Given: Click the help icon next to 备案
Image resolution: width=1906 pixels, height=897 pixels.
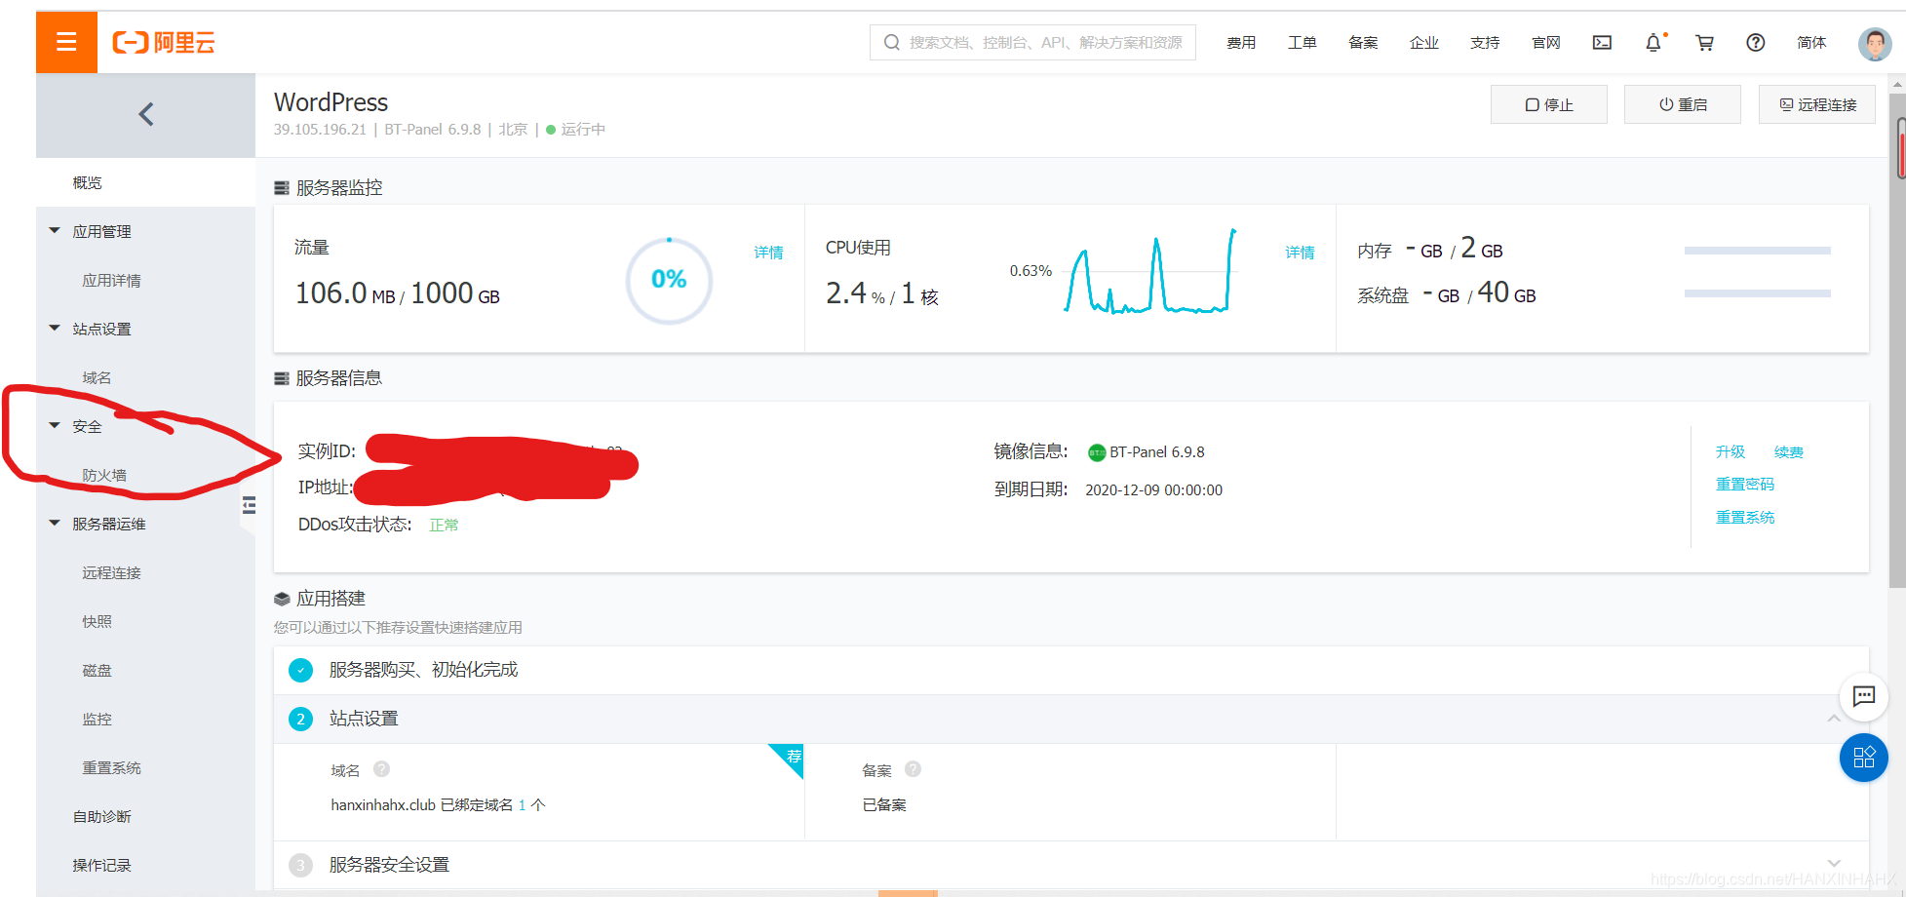Looking at the screenshot, I should point(913,769).
